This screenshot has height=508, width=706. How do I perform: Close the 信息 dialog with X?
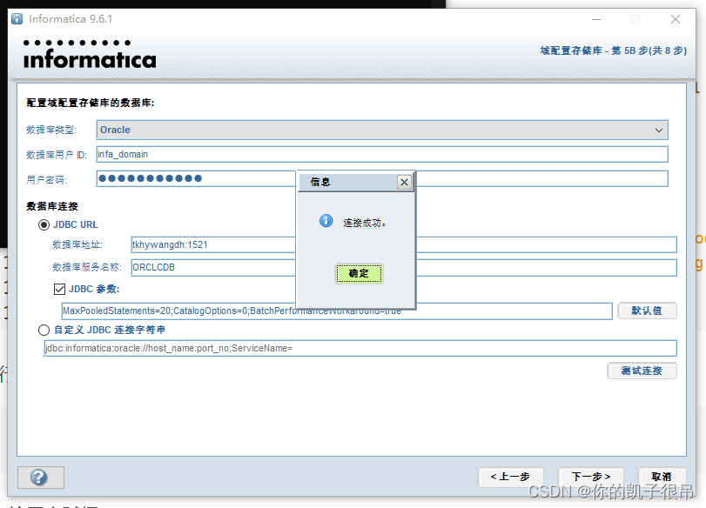(x=404, y=182)
